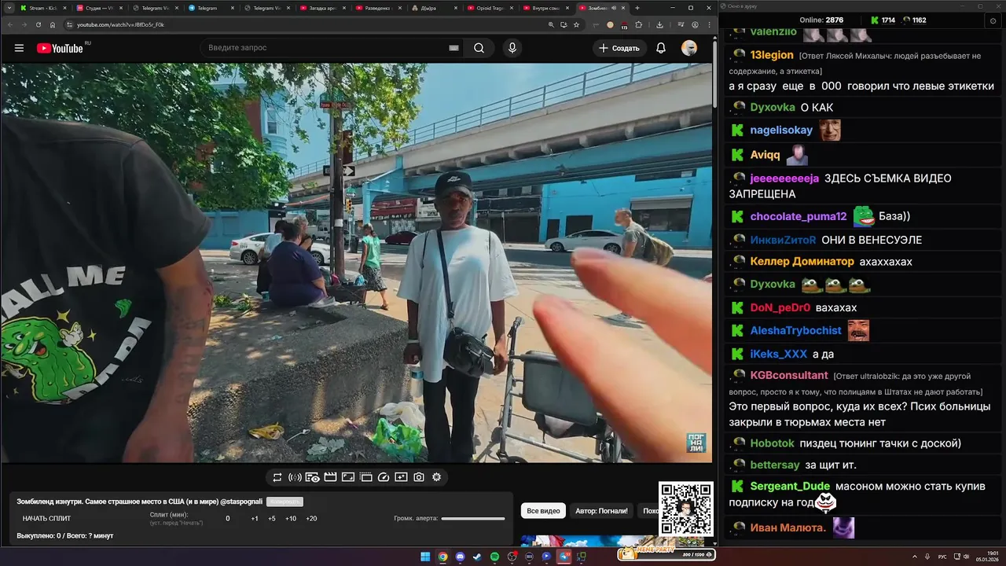Click the taskbar clock showing 19:01
1006x566 pixels.
click(986, 557)
